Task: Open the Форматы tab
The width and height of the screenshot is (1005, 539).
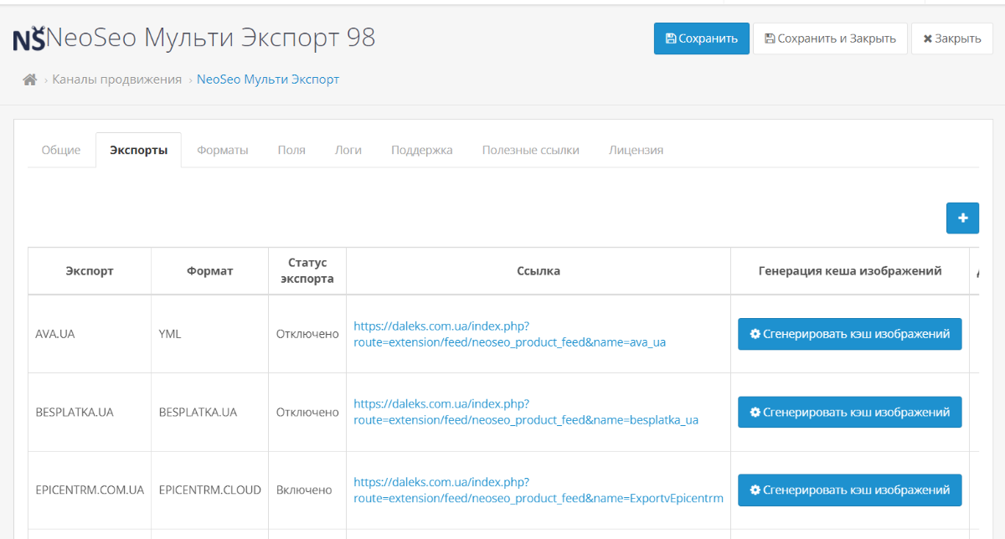Action: (x=223, y=150)
